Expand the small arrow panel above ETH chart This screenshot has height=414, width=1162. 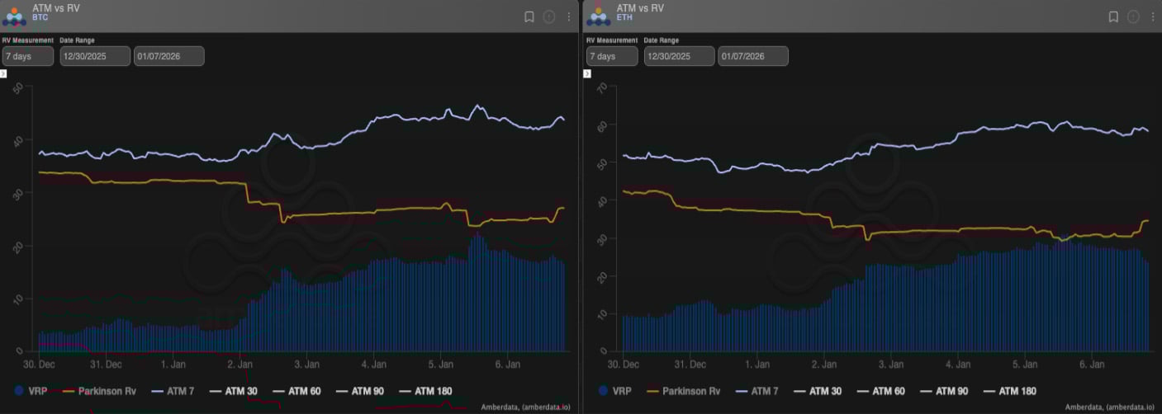coord(587,73)
